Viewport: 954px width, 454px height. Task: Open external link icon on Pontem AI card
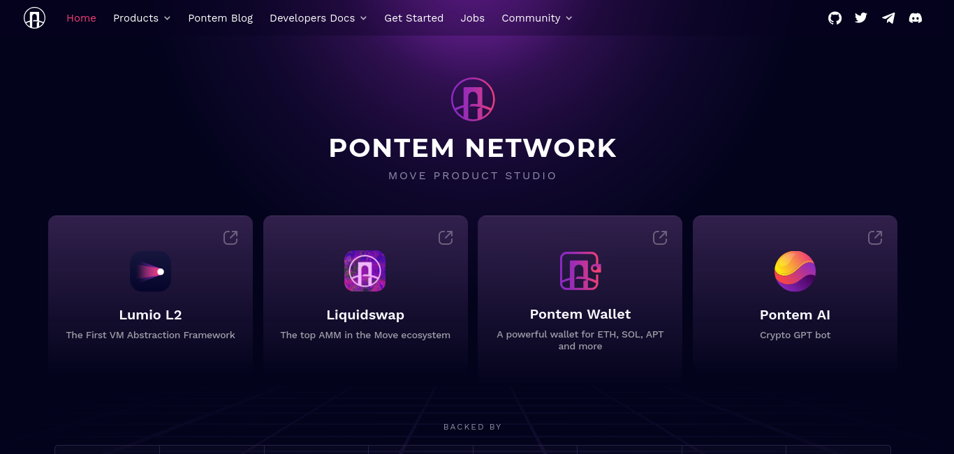[875, 238]
